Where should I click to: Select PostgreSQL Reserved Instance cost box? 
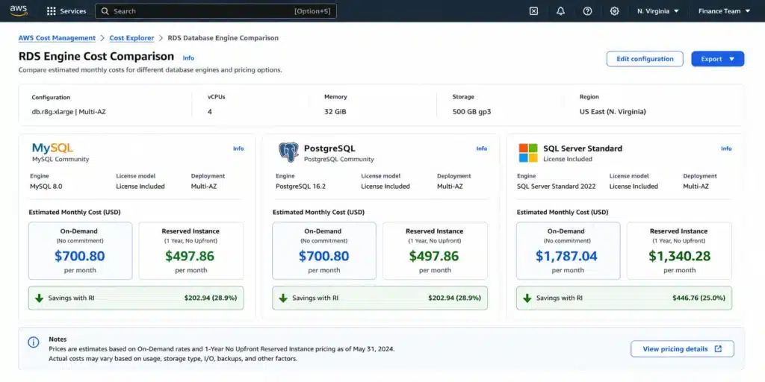[435, 251]
